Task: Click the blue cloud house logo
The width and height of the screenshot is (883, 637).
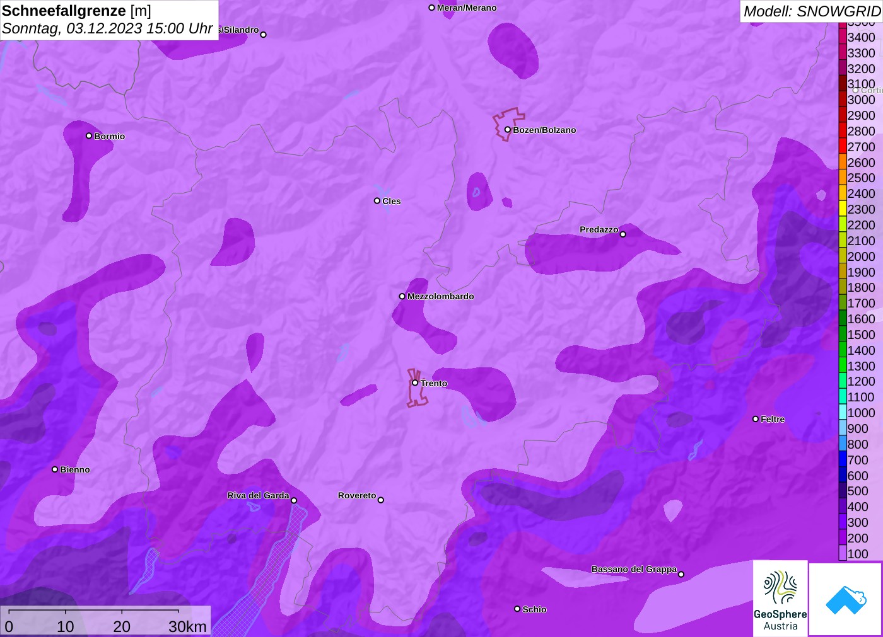Action: (x=846, y=599)
